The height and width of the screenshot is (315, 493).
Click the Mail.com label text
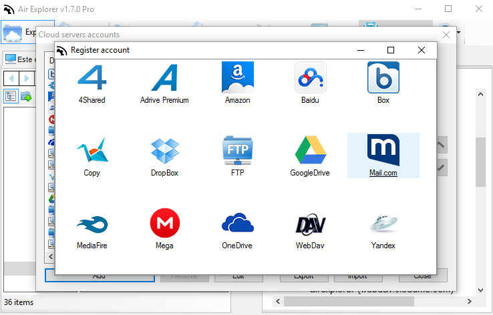coord(383,173)
